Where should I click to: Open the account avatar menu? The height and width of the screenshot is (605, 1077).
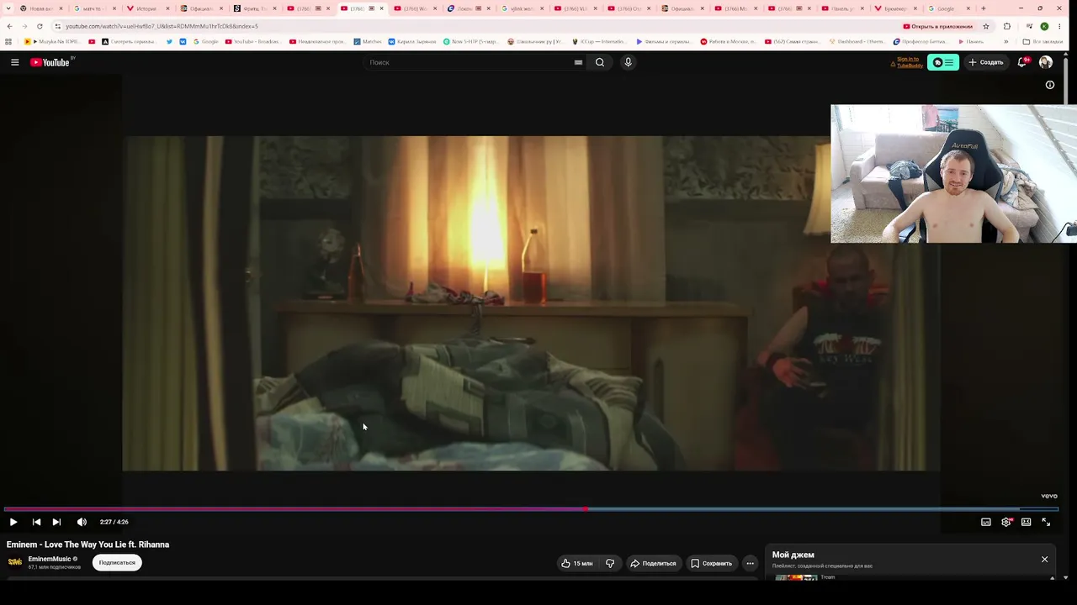1046,62
